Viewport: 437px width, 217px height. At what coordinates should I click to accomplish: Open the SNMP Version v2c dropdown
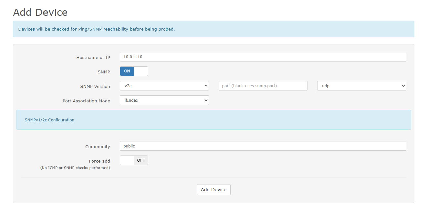click(164, 86)
